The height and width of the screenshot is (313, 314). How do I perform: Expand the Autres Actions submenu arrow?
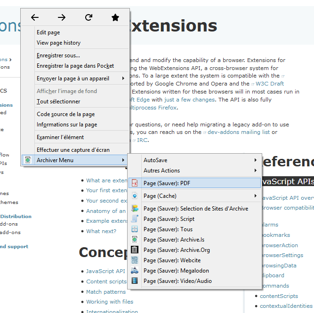[x=256, y=171]
